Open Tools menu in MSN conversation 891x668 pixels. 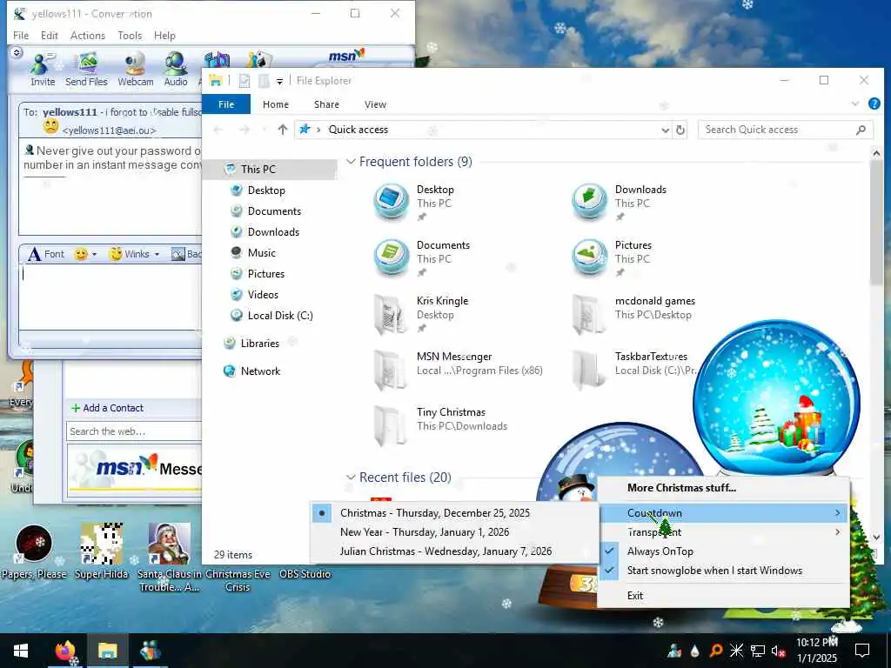click(x=130, y=35)
